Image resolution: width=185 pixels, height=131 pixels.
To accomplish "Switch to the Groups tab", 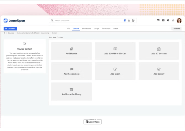I will click(x=97, y=29).
